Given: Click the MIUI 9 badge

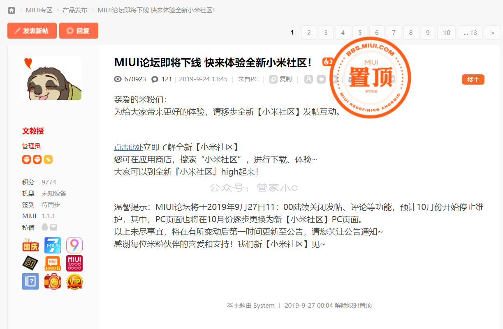Looking at the screenshot, I should click(x=74, y=245).
